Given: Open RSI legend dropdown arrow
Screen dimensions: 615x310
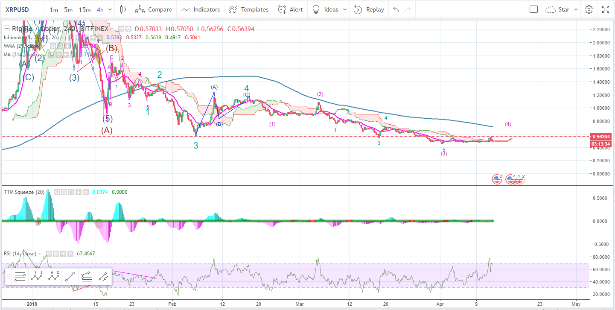Looking at the screenshot, I should click(x=40, y=254).
